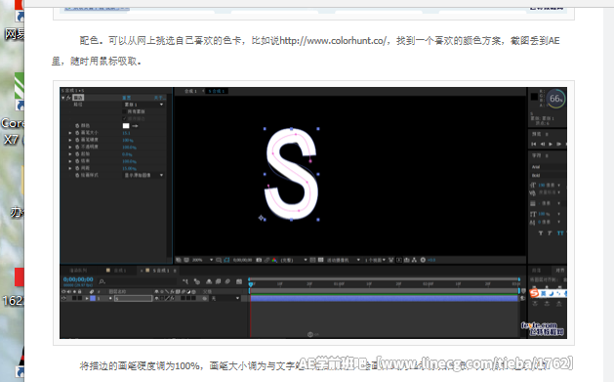
Task: Switch to the S 合成 1 viewer tab
Action: click(217, 91)
